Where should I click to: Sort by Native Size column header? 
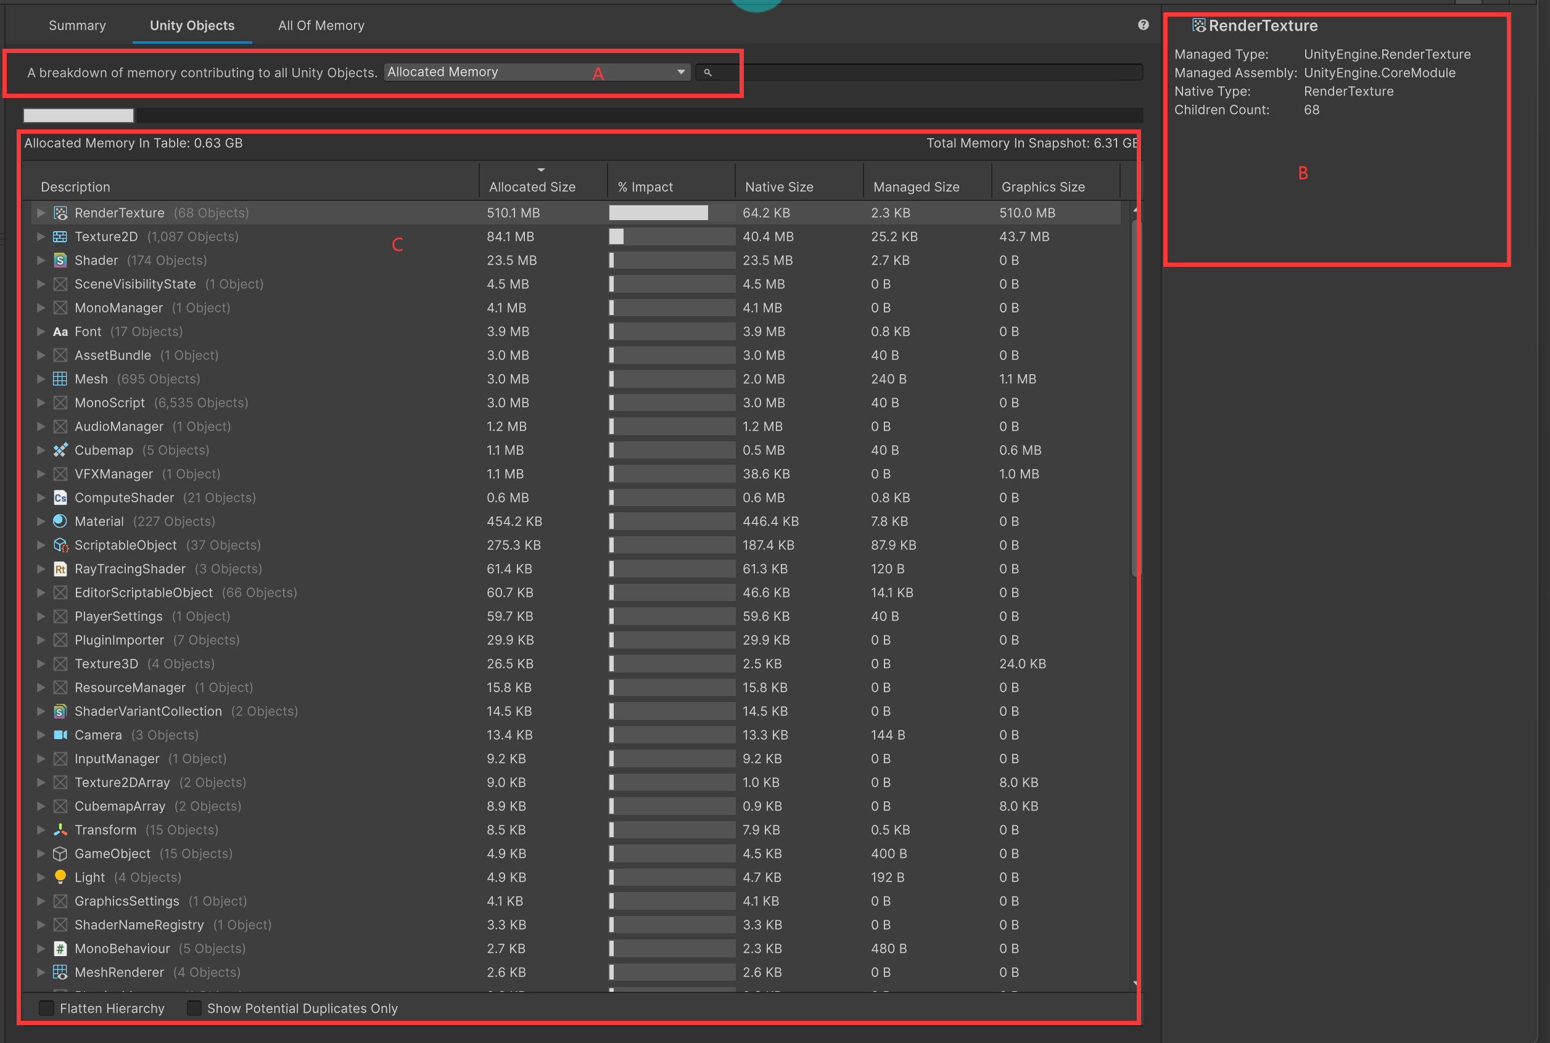click(778, 187)
